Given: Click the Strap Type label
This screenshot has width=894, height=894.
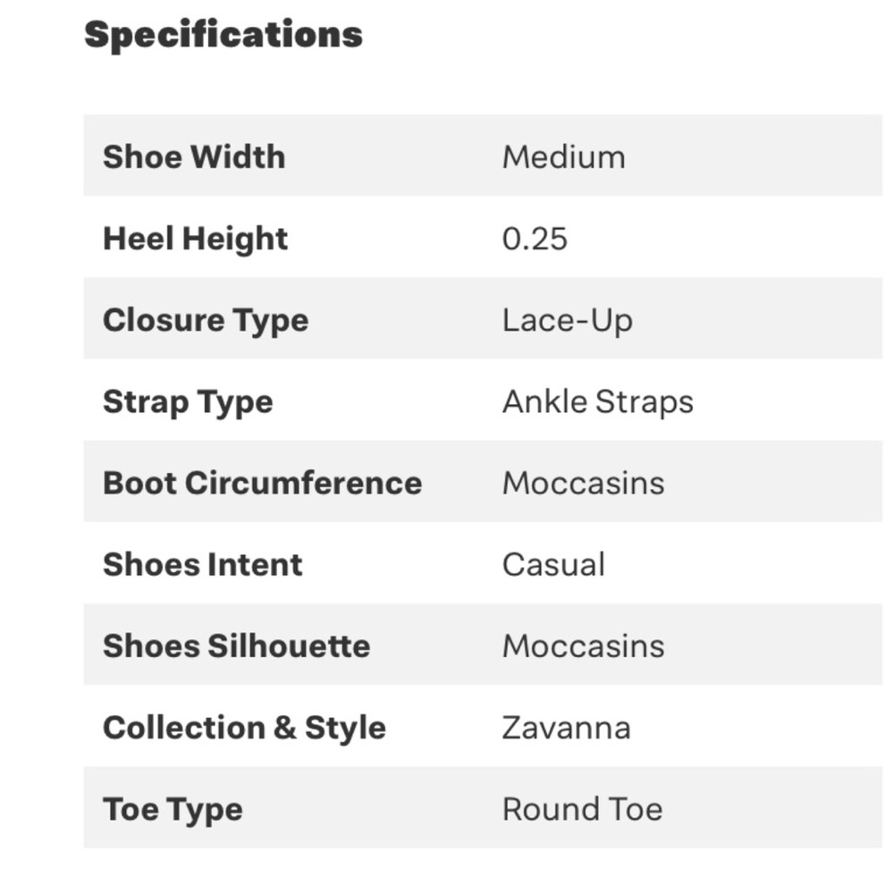Looking at the screenshot, I should pos(188,401).
